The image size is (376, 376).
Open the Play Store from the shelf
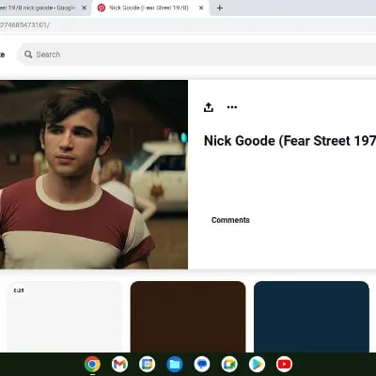pyautogui.click(x=257, y=364)
